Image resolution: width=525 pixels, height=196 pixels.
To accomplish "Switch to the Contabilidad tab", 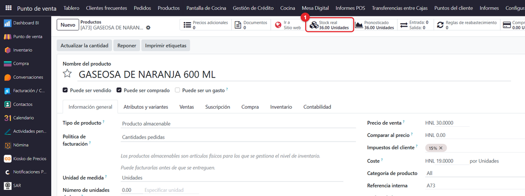I will coord(317,107).
